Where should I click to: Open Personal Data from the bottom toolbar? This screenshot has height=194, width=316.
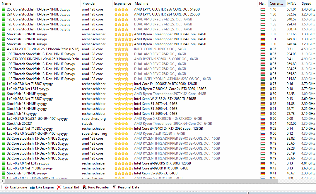coord(126,187)
